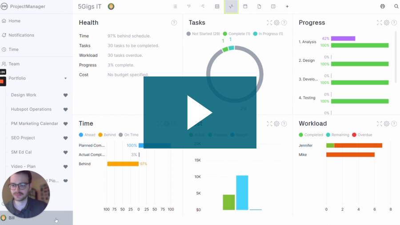
Task: Toggle Complete legend in Tasks chart
Action: pyautogui.click(x=236, y=34)
